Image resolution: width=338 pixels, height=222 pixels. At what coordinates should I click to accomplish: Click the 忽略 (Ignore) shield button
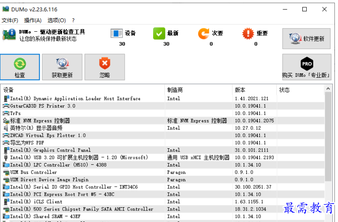pyautogui.click(x=104, y=67)
